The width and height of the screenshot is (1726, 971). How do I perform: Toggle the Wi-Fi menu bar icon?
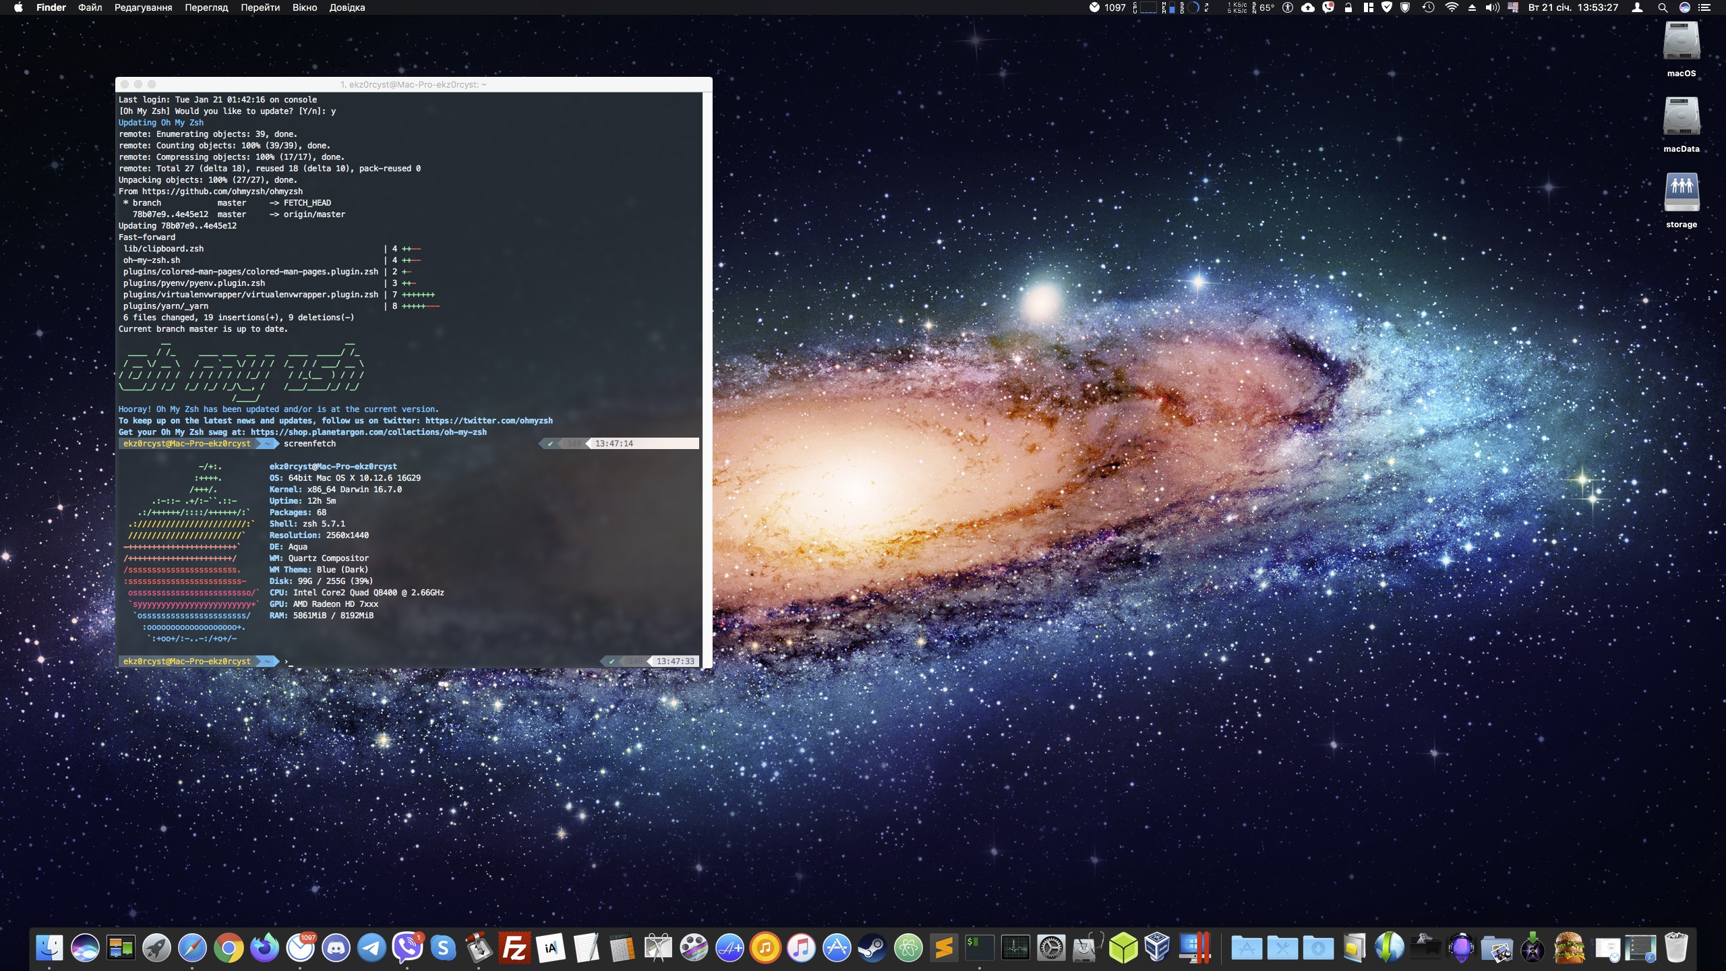click(1452, 7)
